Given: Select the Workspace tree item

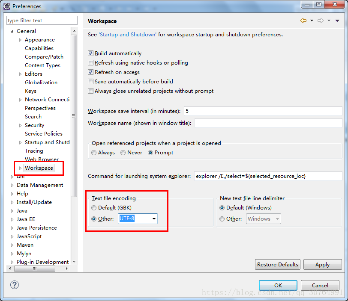Looking at the screenshot, I should coord(39,168).
